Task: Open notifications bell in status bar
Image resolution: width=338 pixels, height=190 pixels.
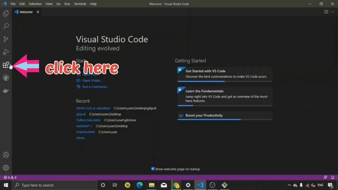Action: tap(333, 177)
